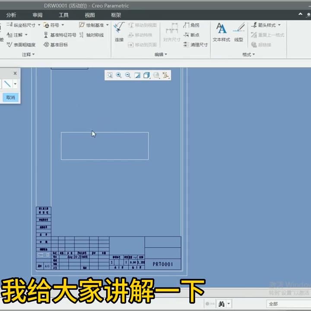Click the 对齐尺寸 align dimensions tool
Viewport: 311px width, 311px height.
[172, 32]
